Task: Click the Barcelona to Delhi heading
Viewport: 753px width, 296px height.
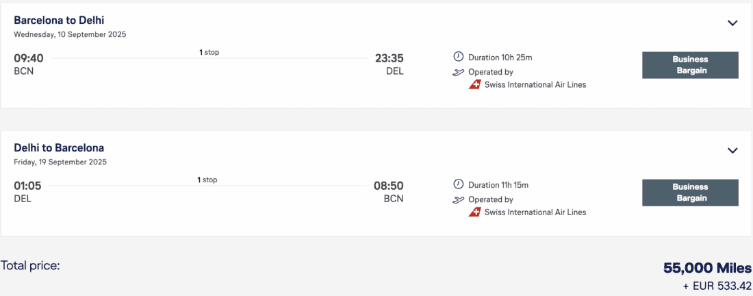Action: click(59, 20)
